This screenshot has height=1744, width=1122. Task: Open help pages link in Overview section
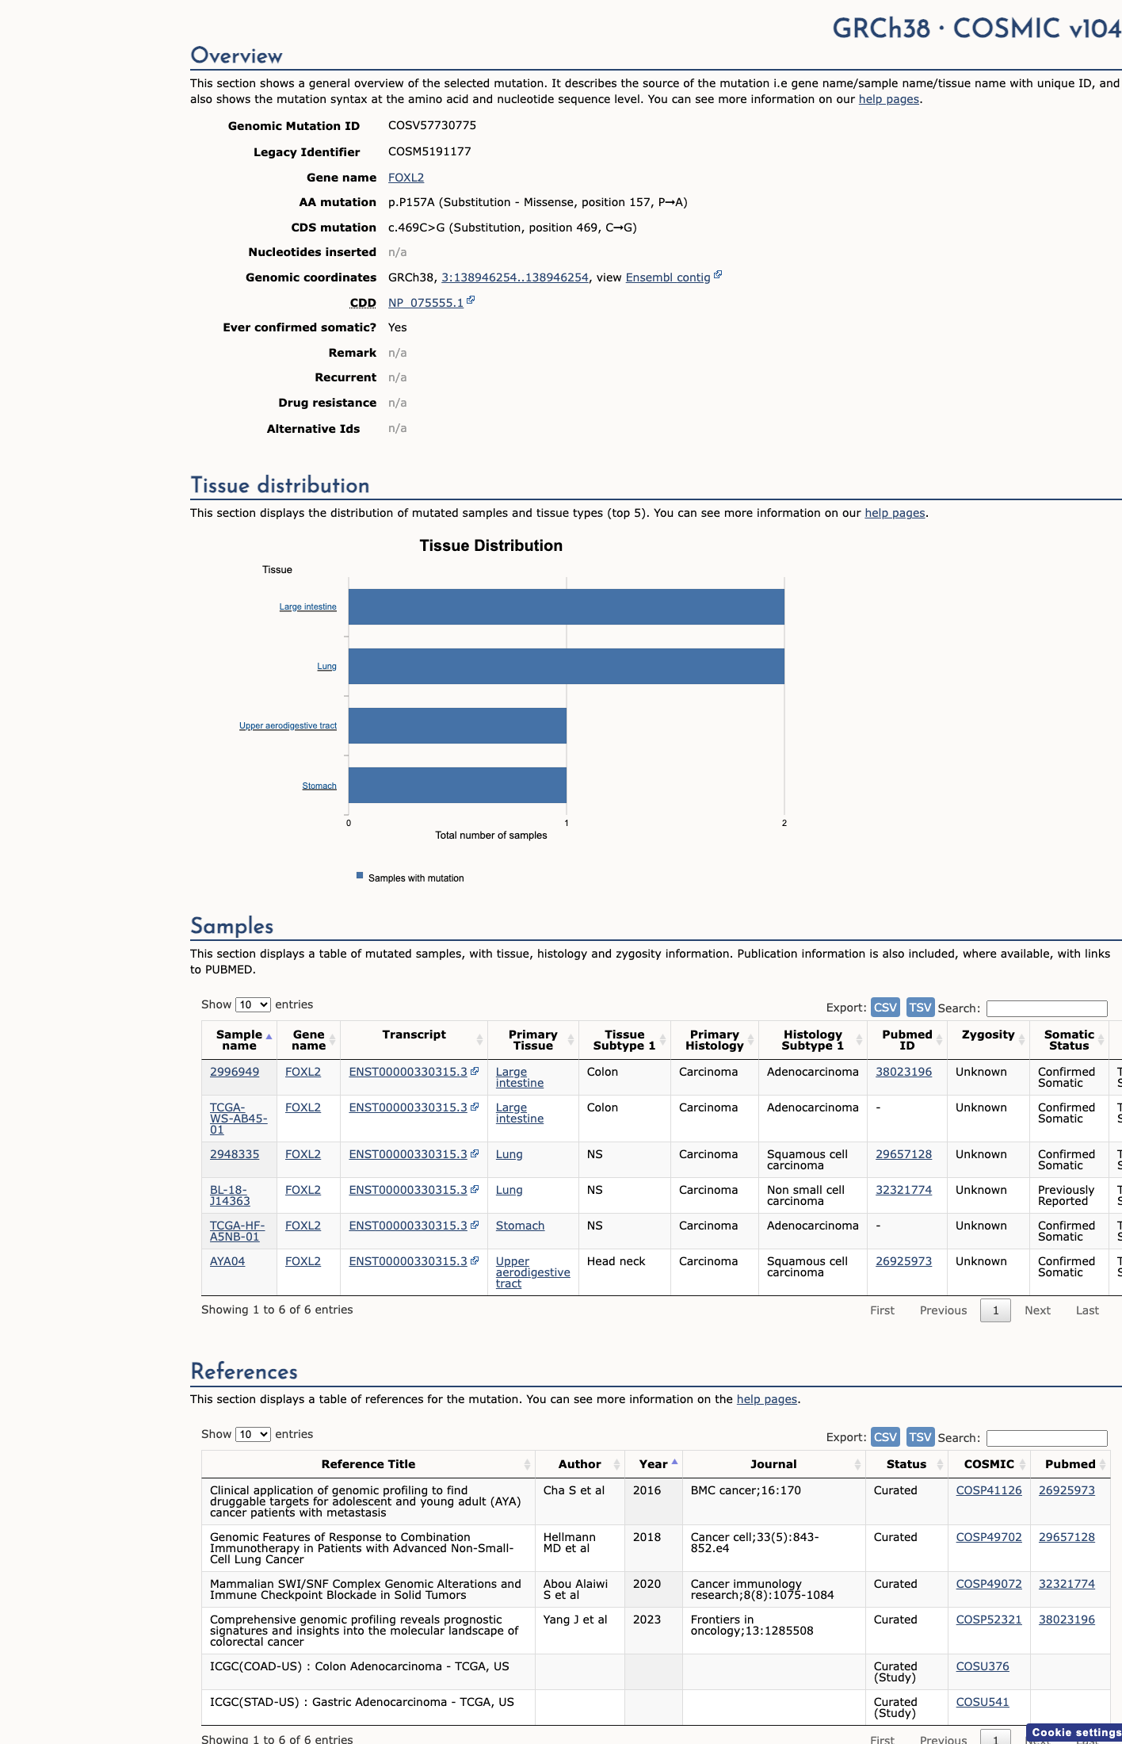pos(889,99)
